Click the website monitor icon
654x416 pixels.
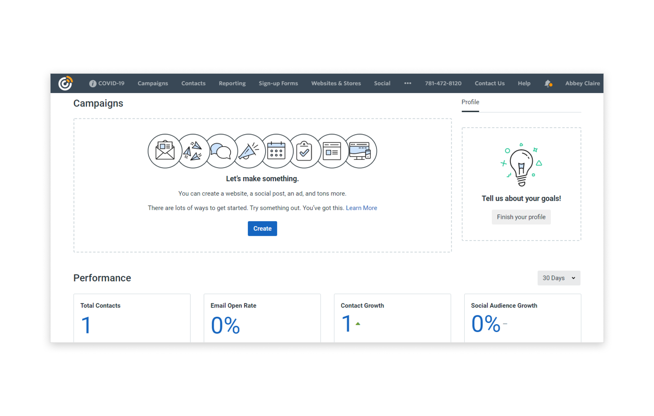tap(360, 151)
